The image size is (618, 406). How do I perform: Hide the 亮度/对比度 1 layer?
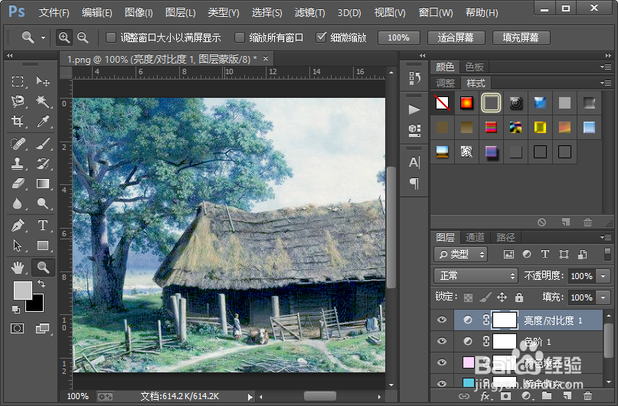[x=442, y=320]
